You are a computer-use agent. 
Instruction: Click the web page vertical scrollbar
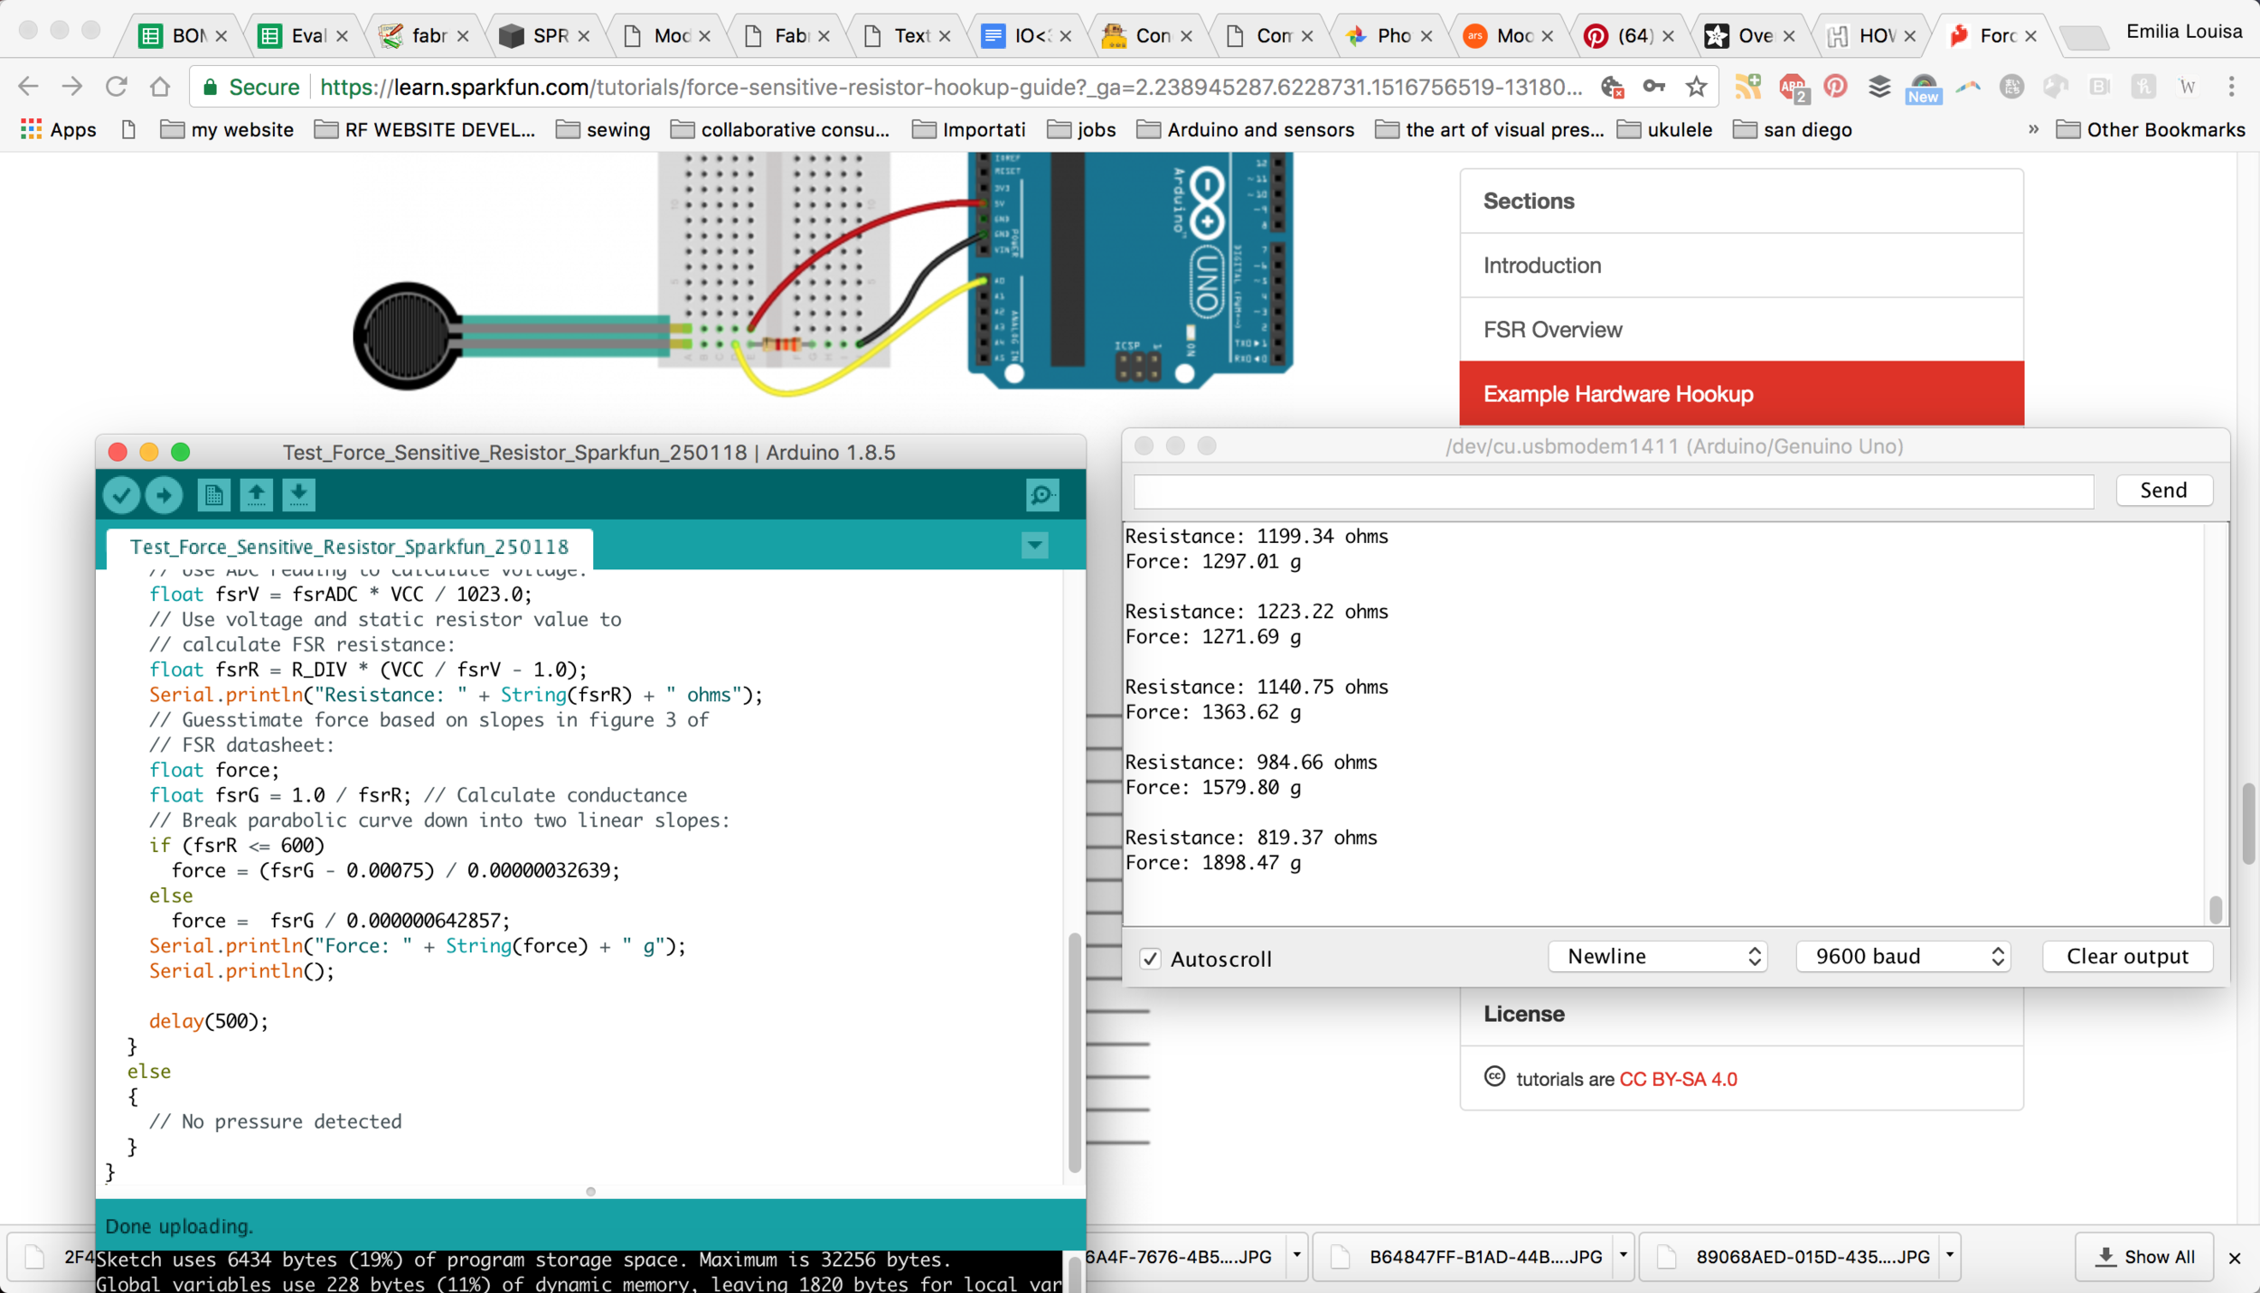click(x=2248, y=824)
